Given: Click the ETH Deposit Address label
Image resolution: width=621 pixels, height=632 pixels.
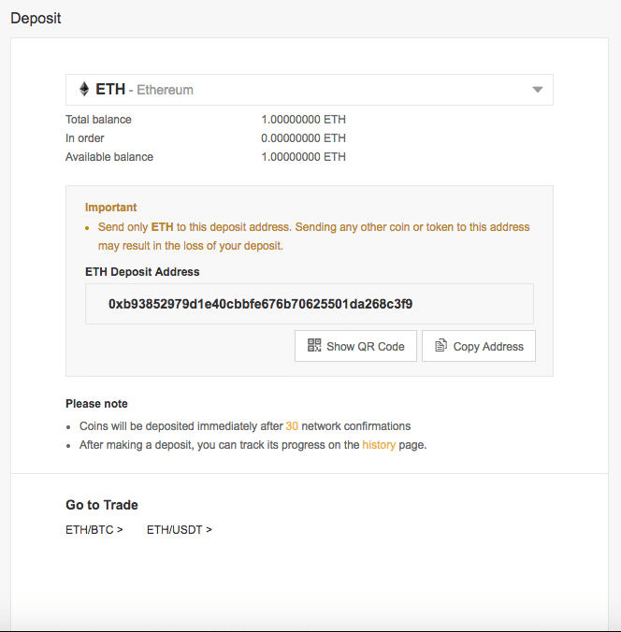Looking at the screenshot, I should tap(142, 272).
